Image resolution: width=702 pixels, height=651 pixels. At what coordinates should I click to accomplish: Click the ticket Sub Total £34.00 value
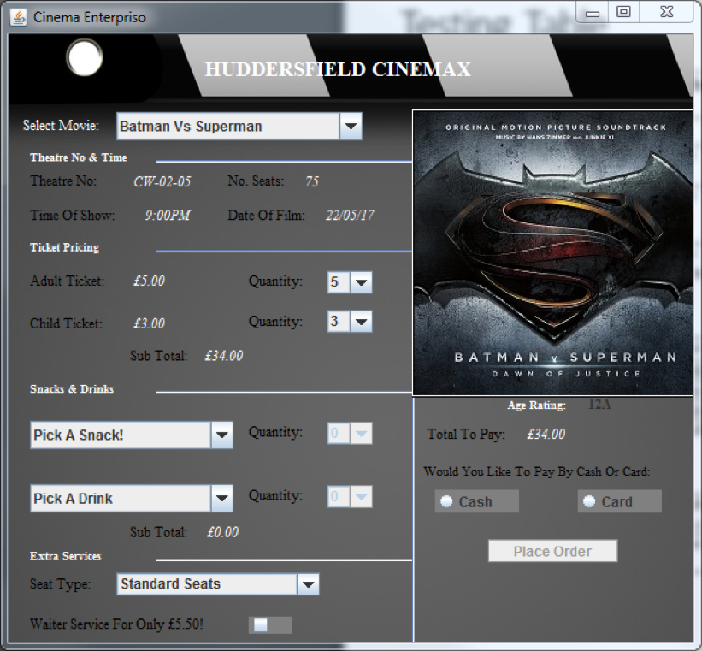[224, 356]
